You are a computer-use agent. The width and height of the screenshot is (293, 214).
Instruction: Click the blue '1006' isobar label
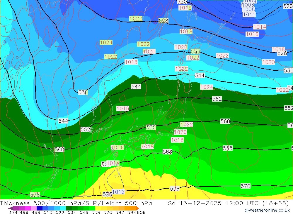click(248, 5)
